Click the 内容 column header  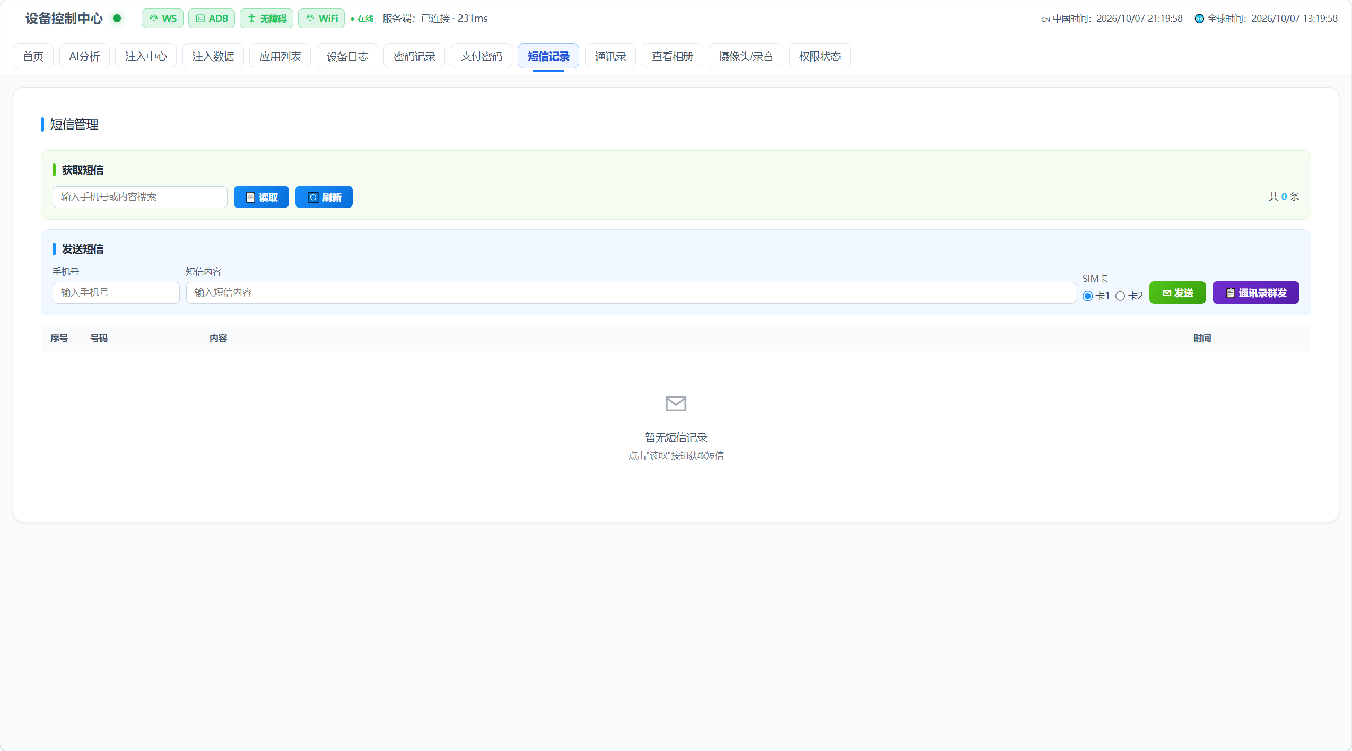click(x=219, y=338)
